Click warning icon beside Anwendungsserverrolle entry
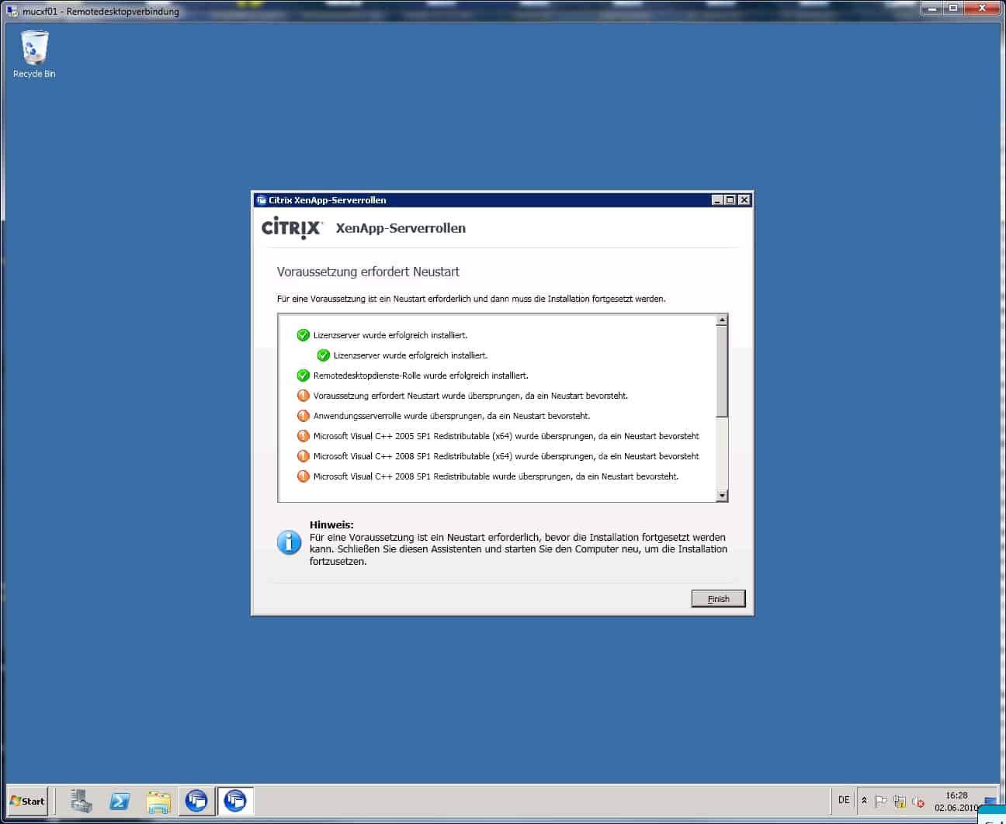The width and height of the screenshot is (1006, 824). click(304, 416)
